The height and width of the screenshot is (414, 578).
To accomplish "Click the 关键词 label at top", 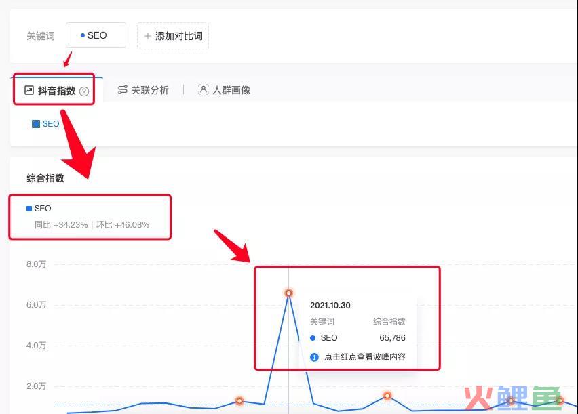I will [41, 36].
